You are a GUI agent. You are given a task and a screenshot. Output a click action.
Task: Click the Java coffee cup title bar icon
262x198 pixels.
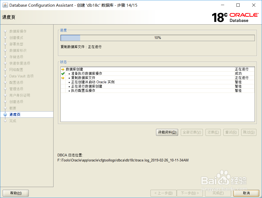(x=5, y=5)
